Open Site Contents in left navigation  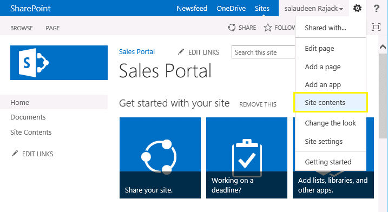pos(31,132)
